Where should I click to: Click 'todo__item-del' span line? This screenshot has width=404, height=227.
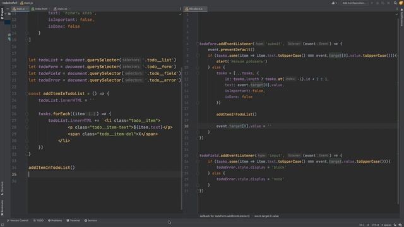click(113, 134)
